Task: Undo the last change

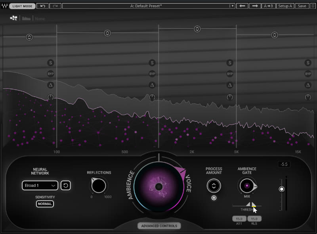Action: (42, 6)
